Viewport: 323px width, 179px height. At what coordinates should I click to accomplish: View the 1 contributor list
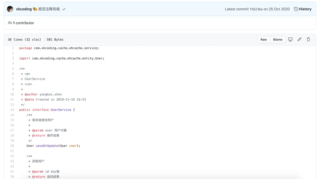[x=23, y=23]
